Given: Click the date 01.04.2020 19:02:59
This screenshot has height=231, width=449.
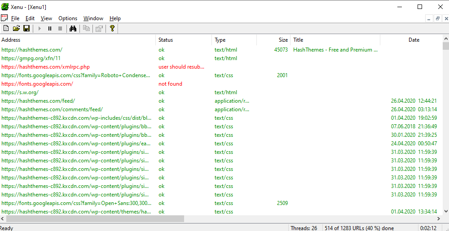Looking at the screenshot, I should pyautogui.click(x=414, y=118).
